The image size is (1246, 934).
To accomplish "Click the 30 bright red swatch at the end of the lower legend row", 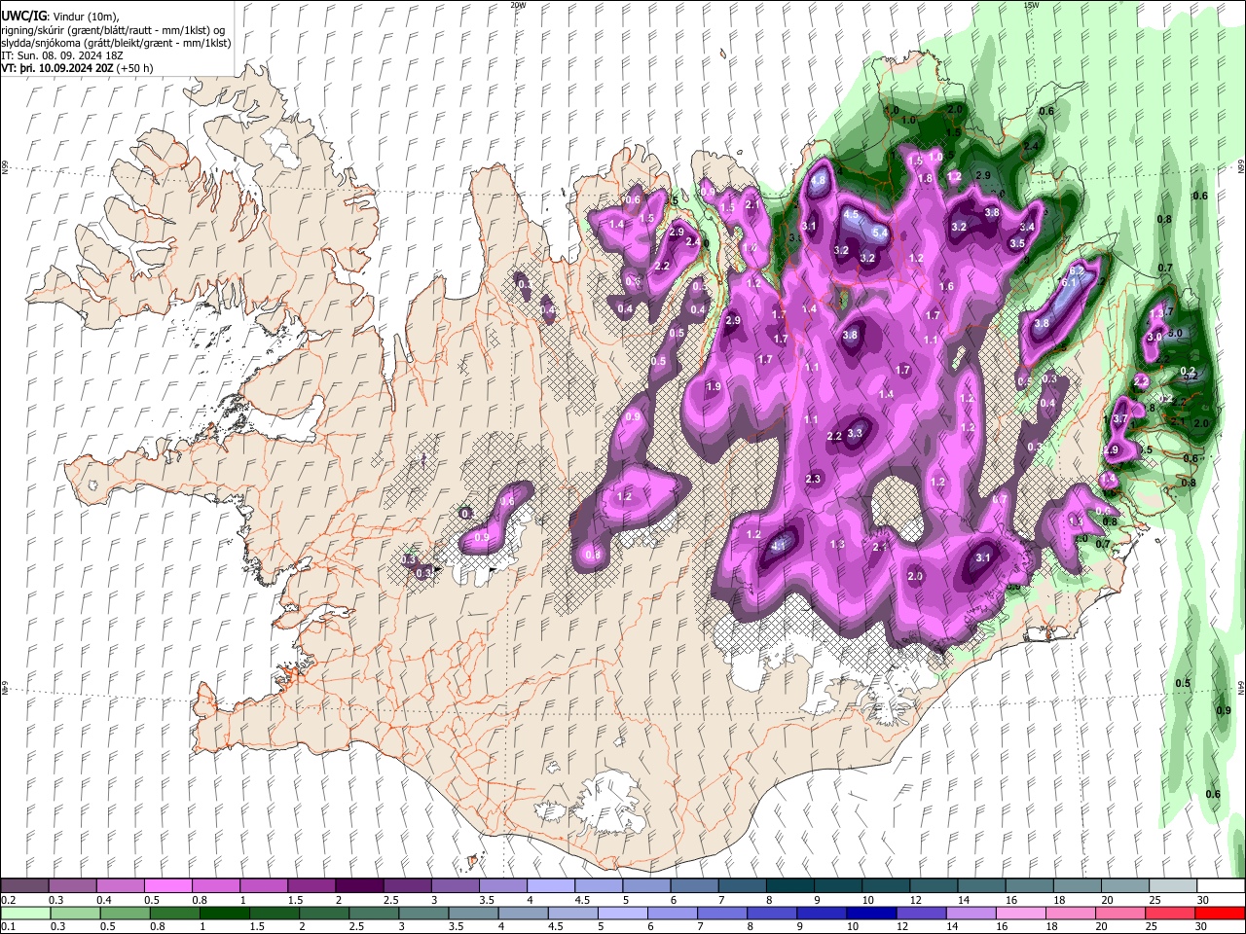I will (x=1219, y=913).
